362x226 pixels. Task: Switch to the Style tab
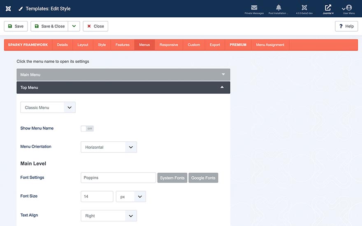coord(102,45)
